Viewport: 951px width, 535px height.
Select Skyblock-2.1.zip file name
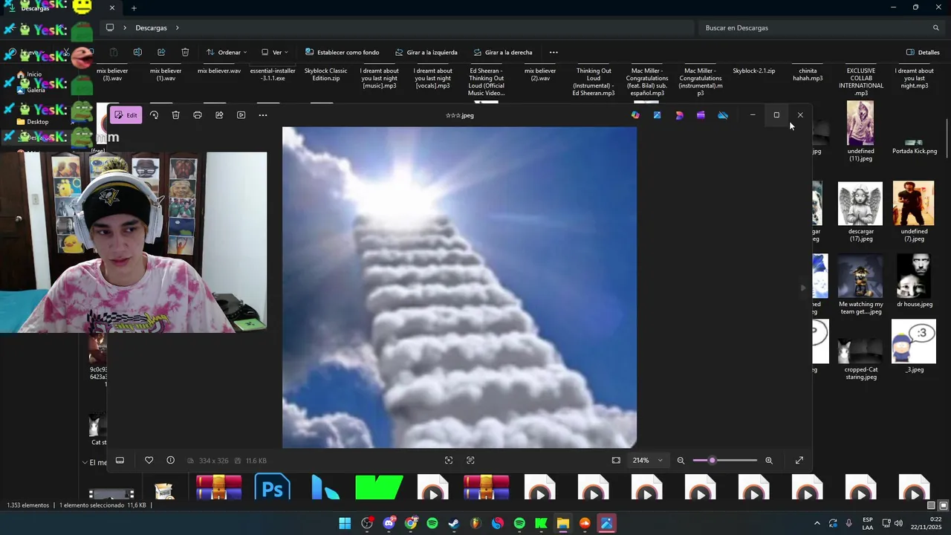[x=753, y=71]
